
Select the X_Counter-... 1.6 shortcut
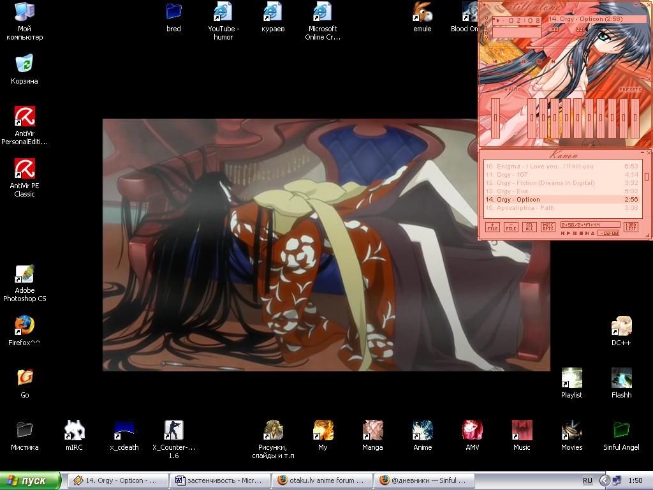pyautogui.click(x=173, y=440)
